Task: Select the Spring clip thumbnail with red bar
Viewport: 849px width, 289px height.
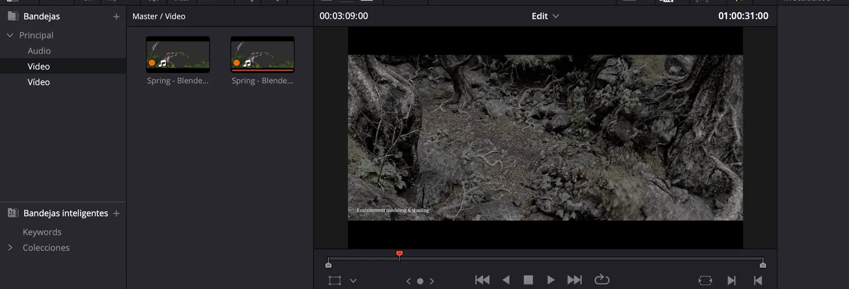Action: pos(262,55)
